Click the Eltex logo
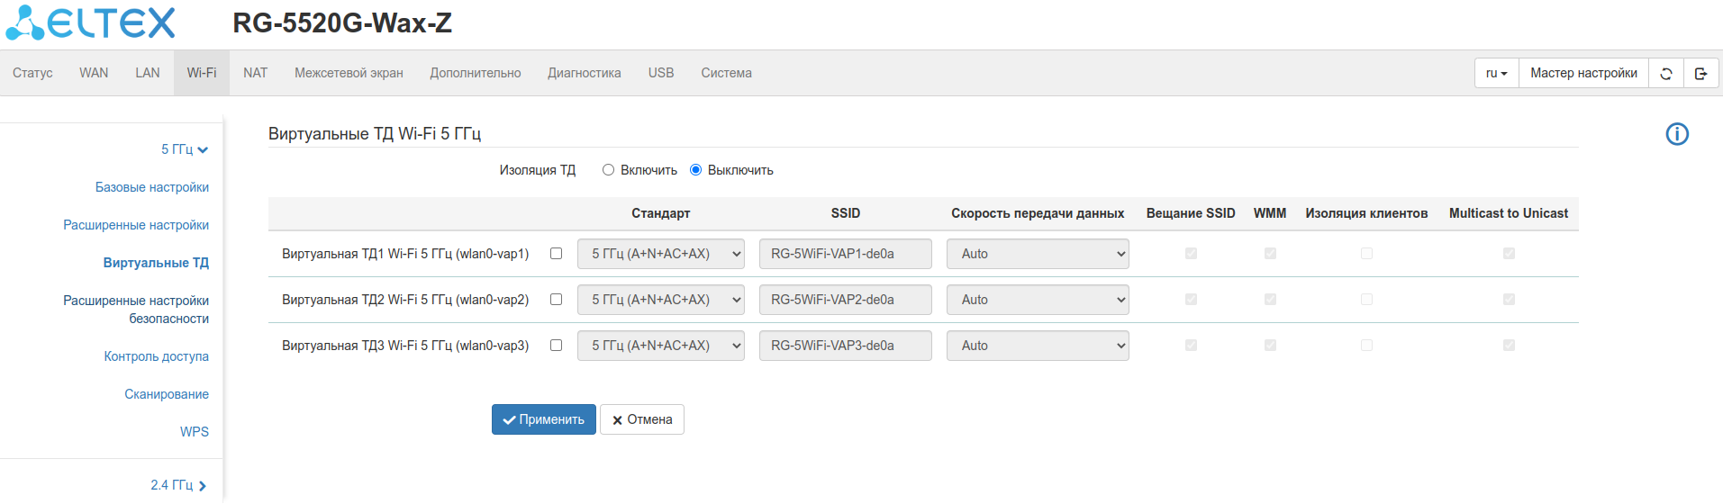The image size is (1723, 504). [91, 23]
